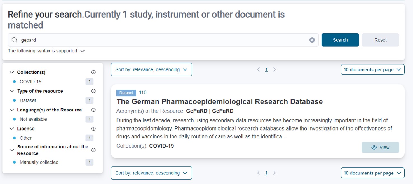Collapse the License filter section
Image resolution: width=413 pixels, height=184 pixels.
pyautogui.click(x=11, y=129)
